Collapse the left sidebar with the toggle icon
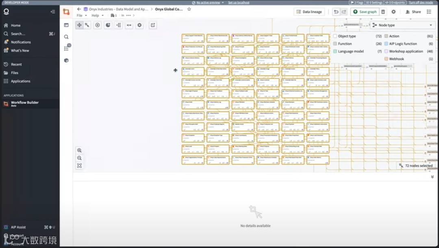Screen dimensions: 439x248 click(52, 12)
